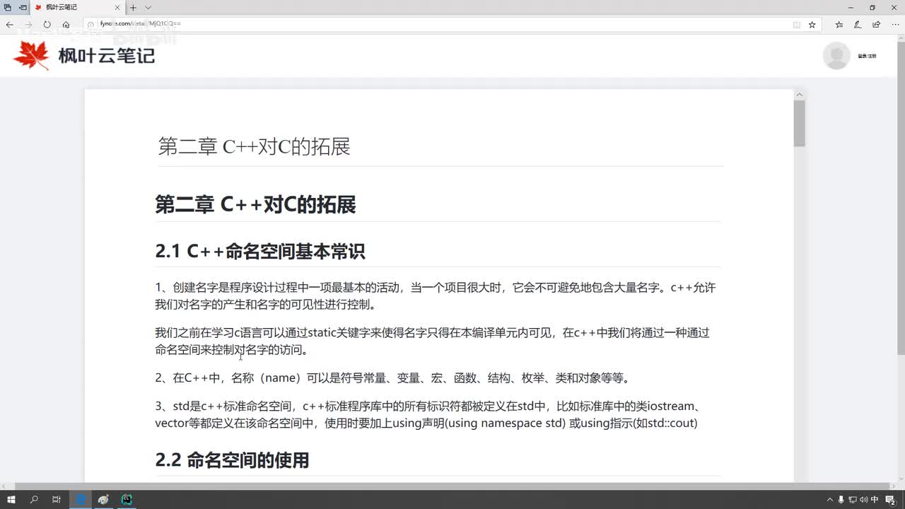
Task: Open the PyCharm taskbar icon
Action: [127, 499]
